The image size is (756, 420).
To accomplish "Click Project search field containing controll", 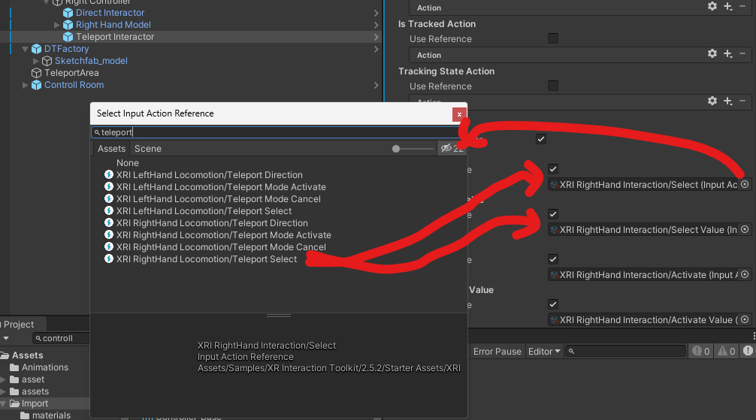I will (61, 339).
